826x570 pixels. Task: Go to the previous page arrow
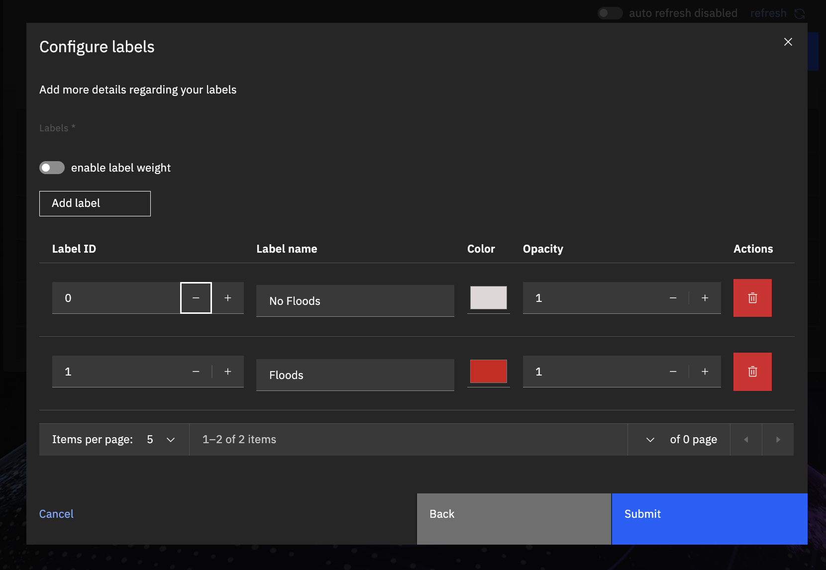pos(746,440)
